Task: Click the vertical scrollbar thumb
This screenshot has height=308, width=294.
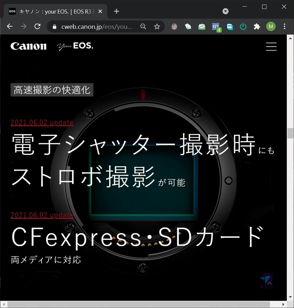Action: [290, 133]
